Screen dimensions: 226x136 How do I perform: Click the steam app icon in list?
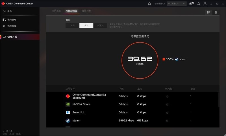(x=68, y=120)
